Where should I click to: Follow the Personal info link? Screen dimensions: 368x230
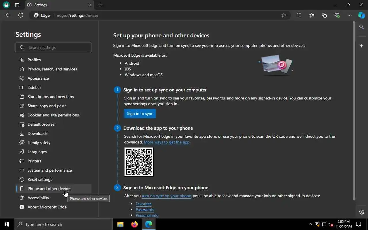(x=147, y=215)
